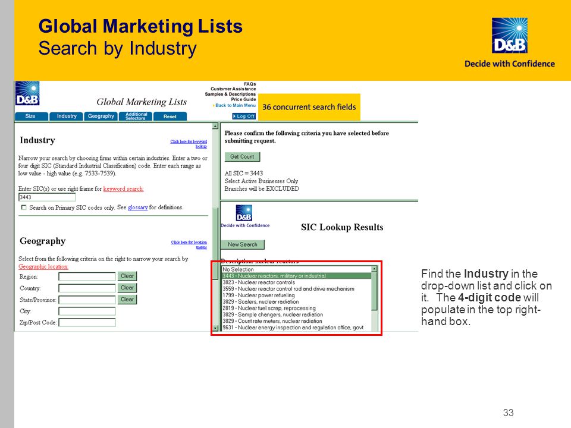Viewport: 571px width, 428px height.
Task: Open the Geography tab
Action: (x=101, y=116)
